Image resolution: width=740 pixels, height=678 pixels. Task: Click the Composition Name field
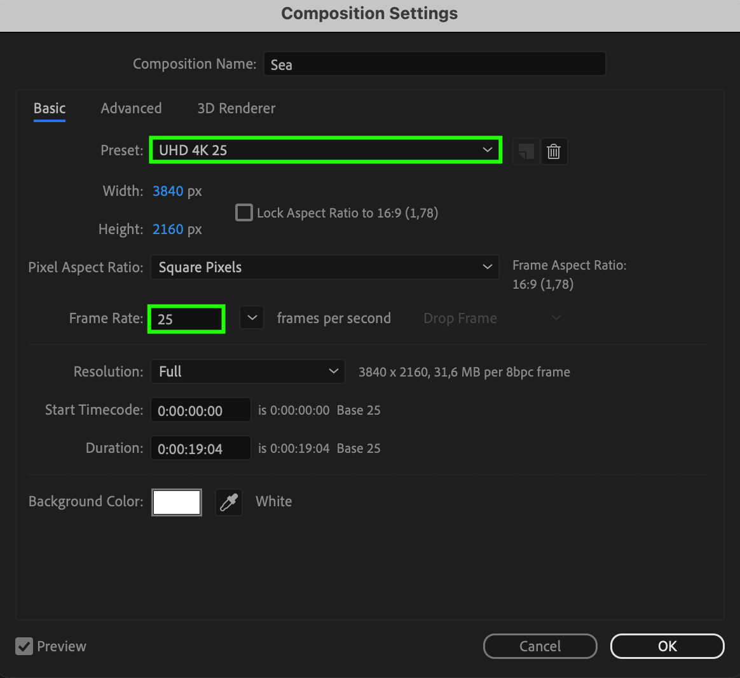(x=434, y=64)
